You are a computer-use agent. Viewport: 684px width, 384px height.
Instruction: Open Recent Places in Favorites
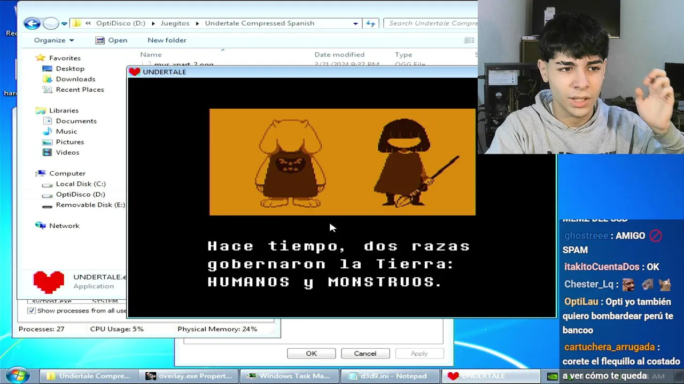tap(80, 89)
